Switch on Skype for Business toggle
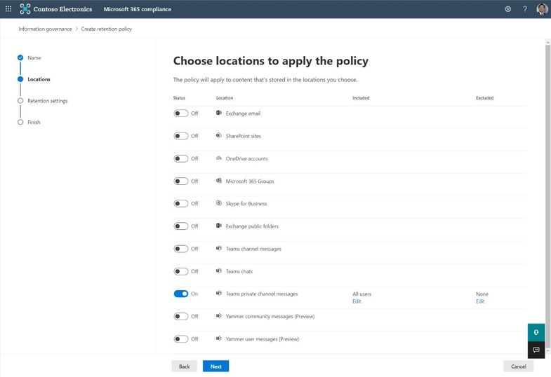This screenshot has height=377, width=551. click(x=181, y=203)
